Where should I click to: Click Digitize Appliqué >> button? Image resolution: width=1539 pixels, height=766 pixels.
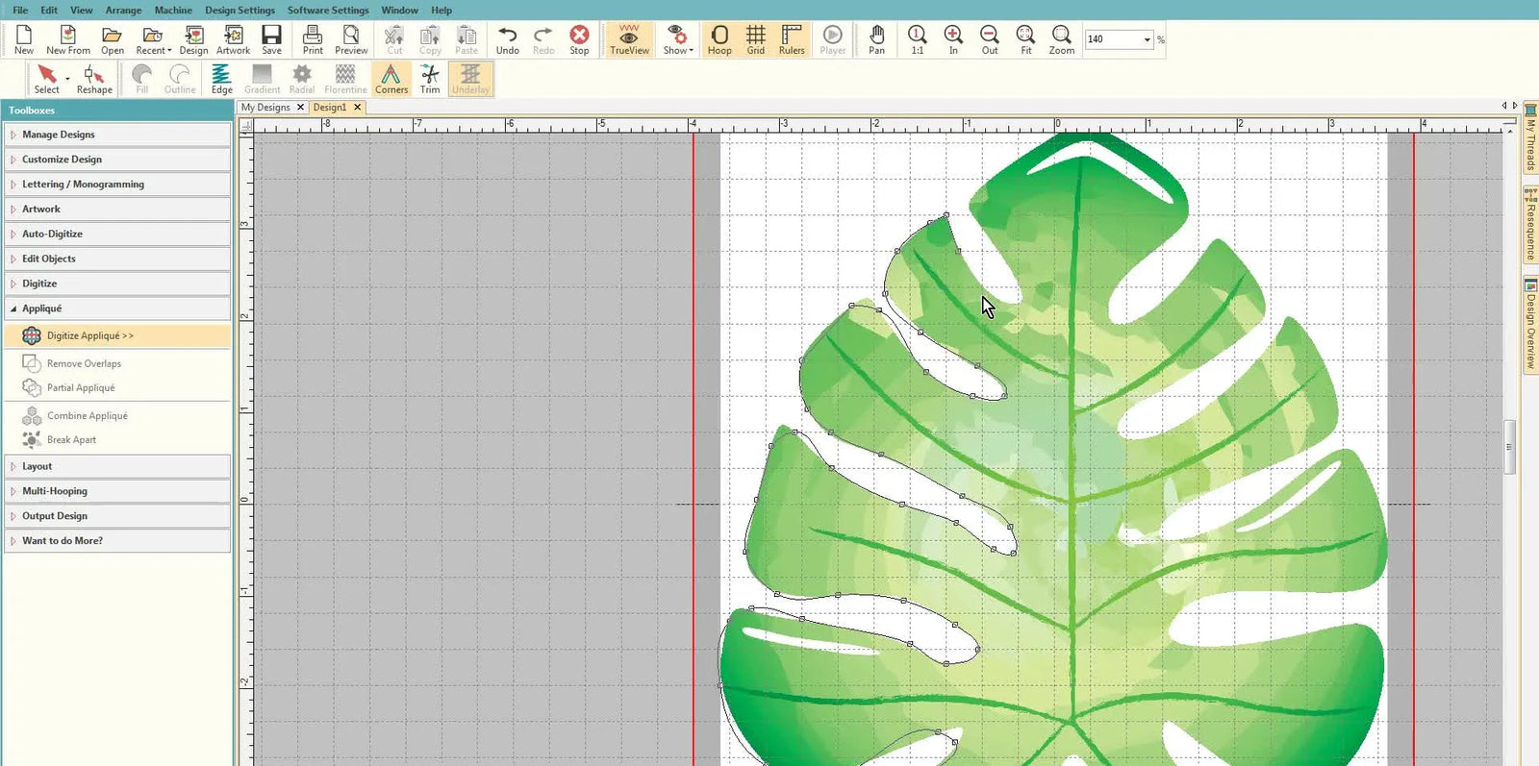click(x=117, y=335)
